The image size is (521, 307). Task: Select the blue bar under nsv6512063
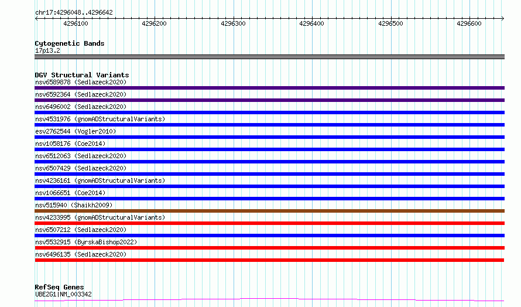(269, 162)
